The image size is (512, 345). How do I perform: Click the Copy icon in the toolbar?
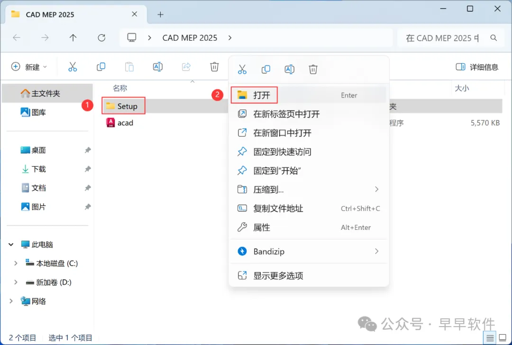(x=101, y=67)
